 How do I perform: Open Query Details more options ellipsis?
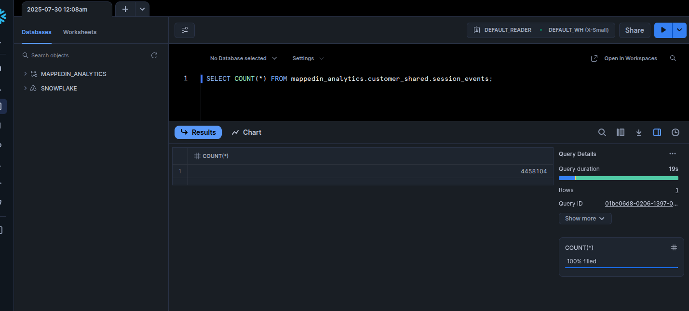coord(673,154)
